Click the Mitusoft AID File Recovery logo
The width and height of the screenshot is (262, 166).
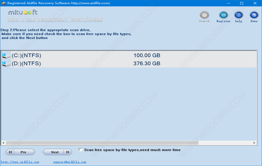click(x=55, y=16)
